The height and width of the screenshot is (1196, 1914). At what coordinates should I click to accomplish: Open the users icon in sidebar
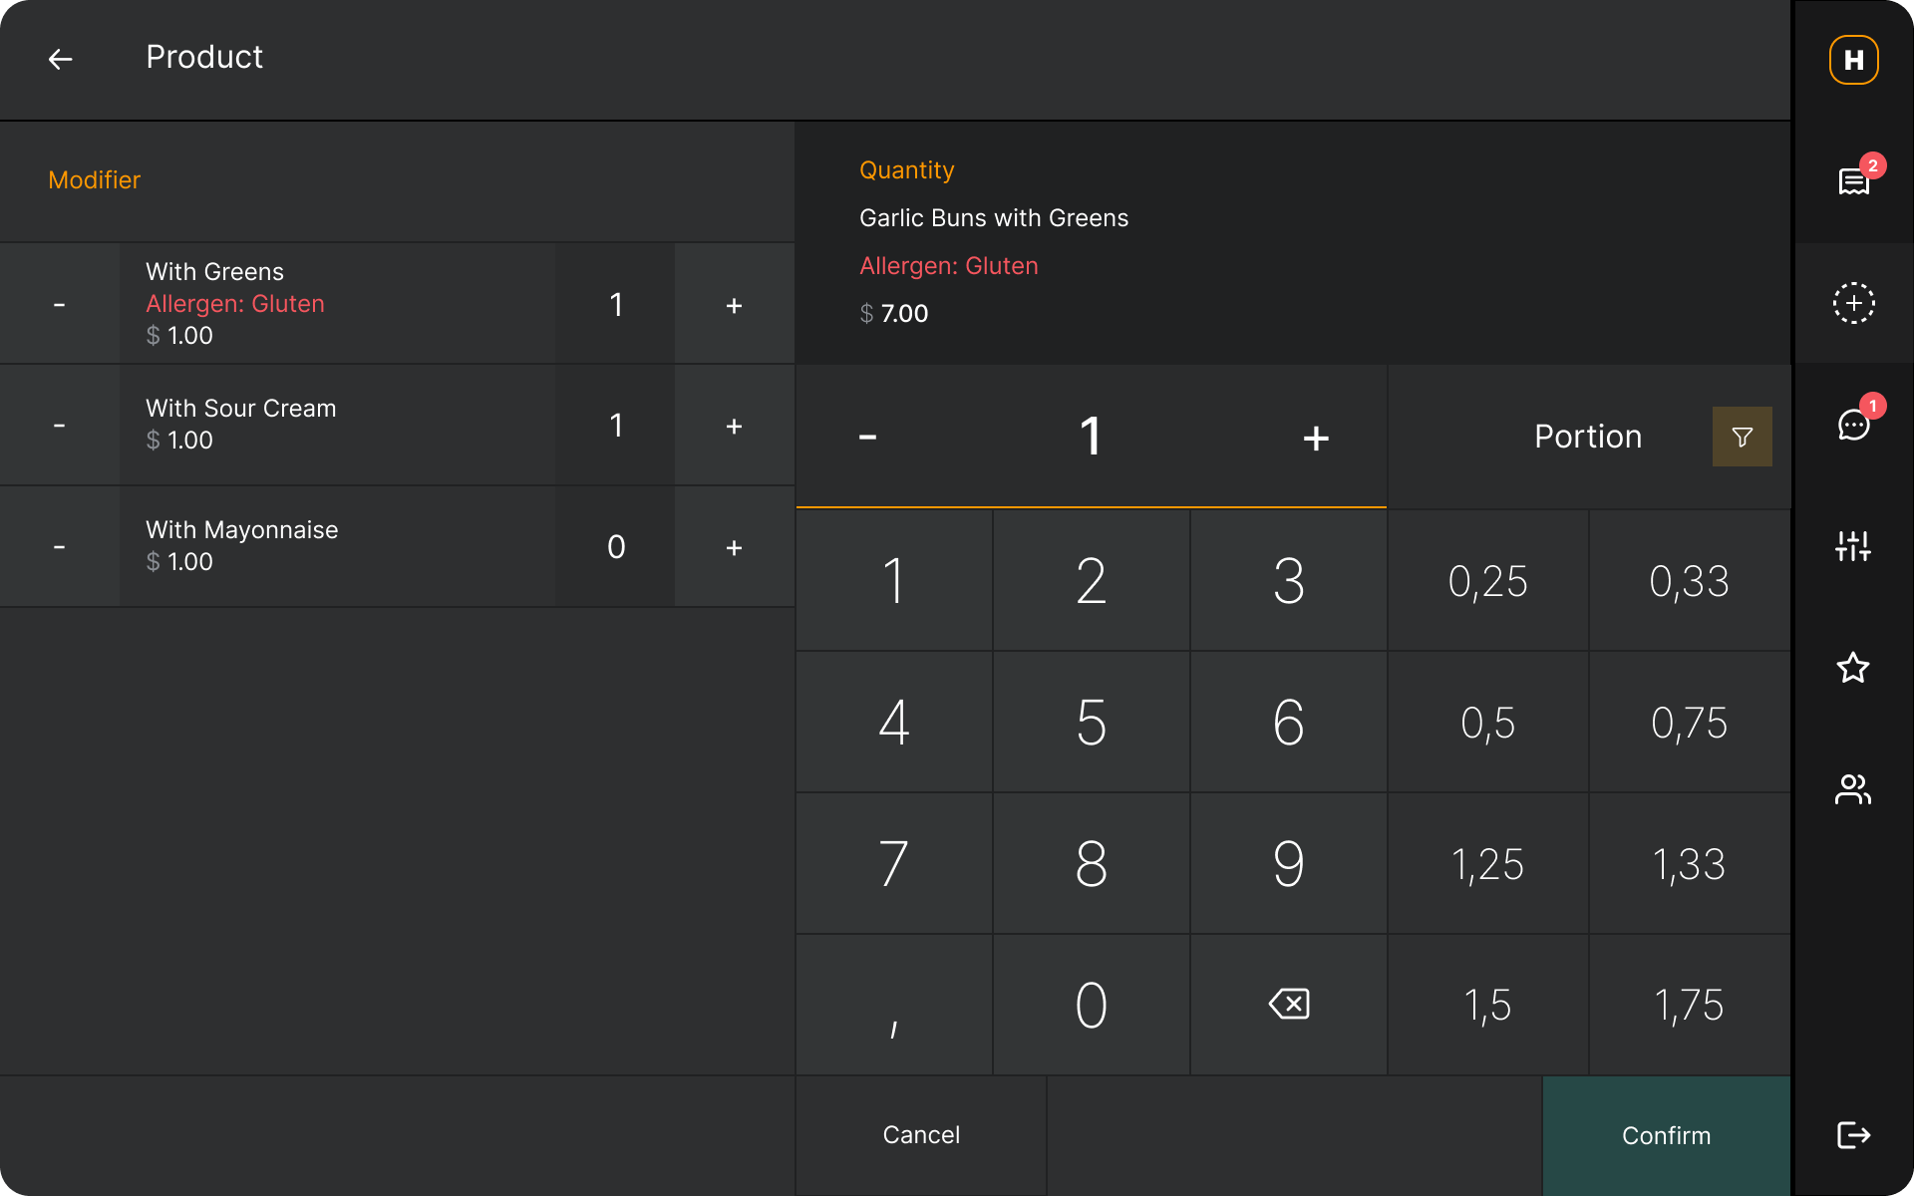tap(1853, 789)
